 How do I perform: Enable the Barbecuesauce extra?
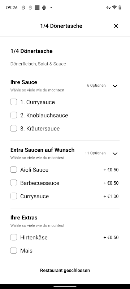(14, 183)
